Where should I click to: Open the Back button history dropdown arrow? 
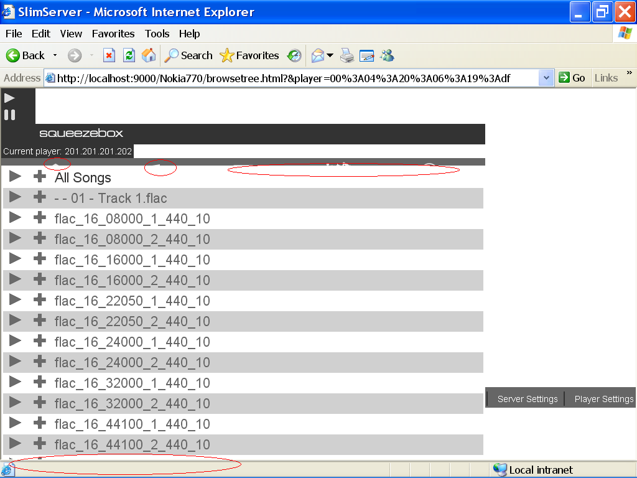(55, 55)
